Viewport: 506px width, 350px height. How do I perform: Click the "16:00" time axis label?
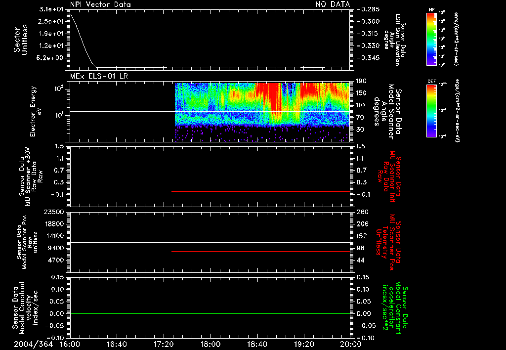coord(70,344)
